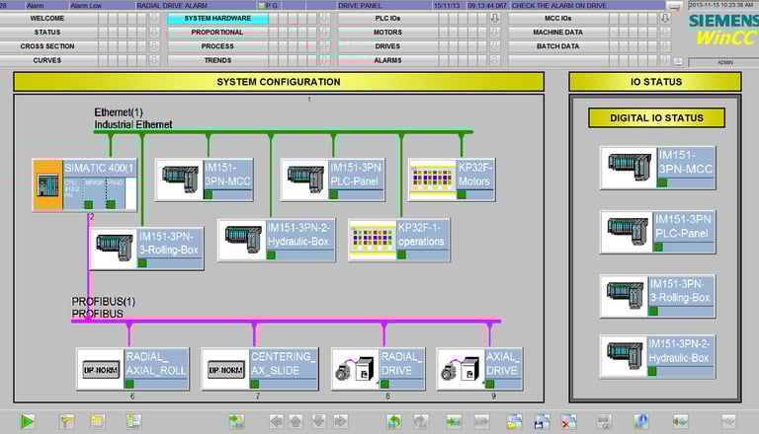Select IM151-3PN-3-Rolling-Box module in System Configuration

click(146, 249)
